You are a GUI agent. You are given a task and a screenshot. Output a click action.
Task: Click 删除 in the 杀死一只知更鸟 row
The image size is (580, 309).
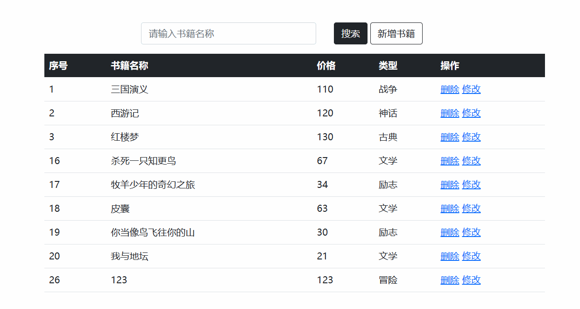point(450,161)
